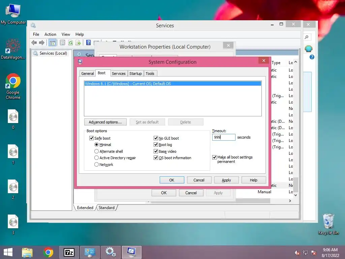Click OK in System Configuration
This screenshot has height=259, width=345.
[172, 180]
